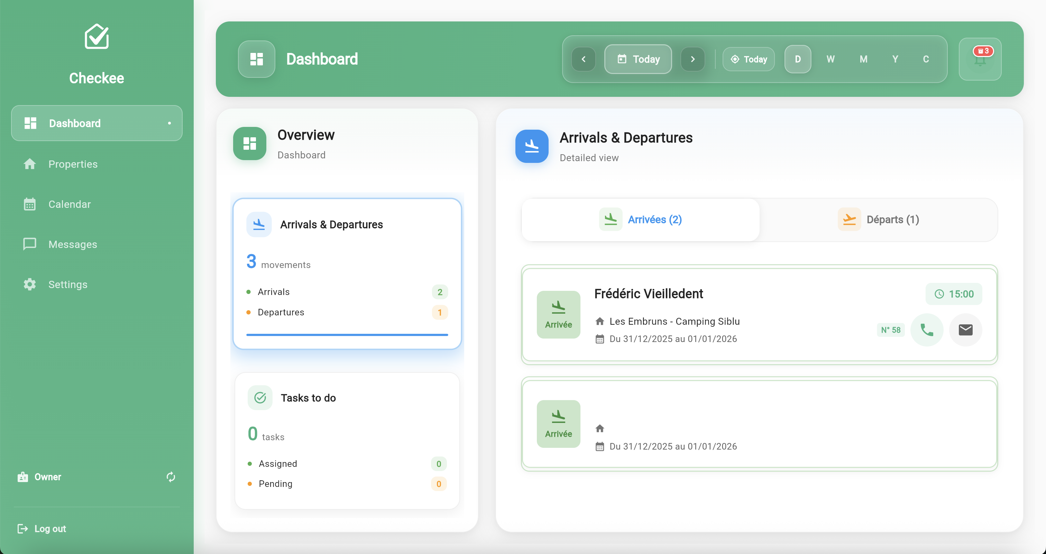Click the blue Arrivals & Departures plane icon
Image resolution: width=1046 pixels, height=554 pixels.
[532, 146]
